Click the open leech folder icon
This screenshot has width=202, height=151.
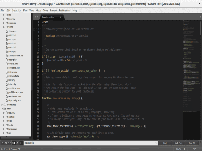[x=5, y=109]
